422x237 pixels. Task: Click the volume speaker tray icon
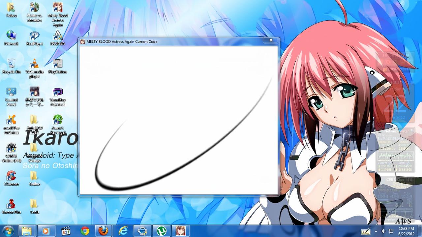pyautogui.click(x=383, y=231)
